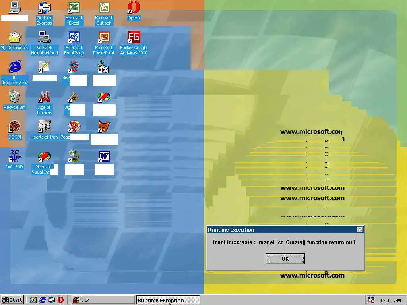The width and height of the screenshot is (407, 305).
Task: Click the Runtime Exception title bar
Action: click(x=285, y=230)
